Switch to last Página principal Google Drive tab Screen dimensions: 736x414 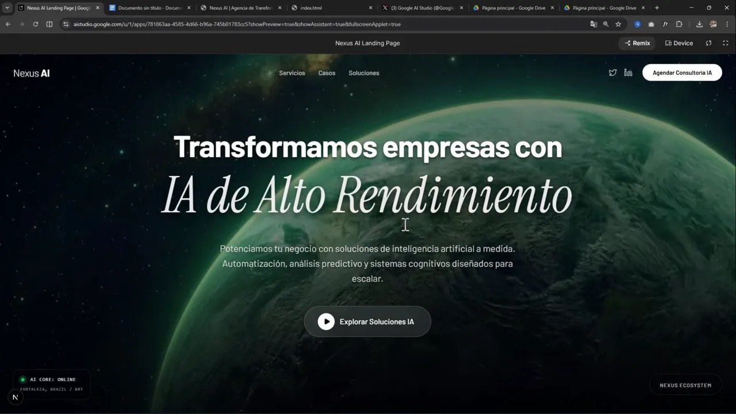(604, 8)
